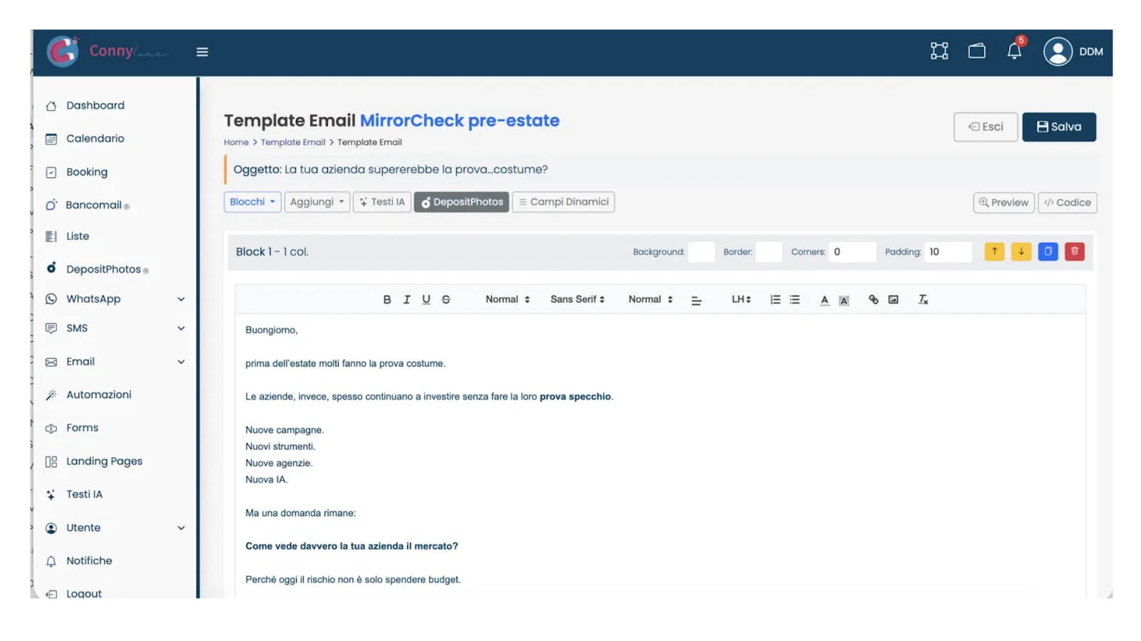Toggle the sidebar with the hamburger menu icon
This screenshot has height=641, width=1141.
(x=203, y=52)
